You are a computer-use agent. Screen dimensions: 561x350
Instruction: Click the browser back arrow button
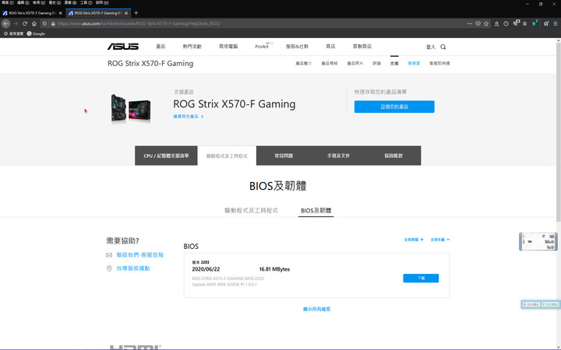tap(5, 23)
